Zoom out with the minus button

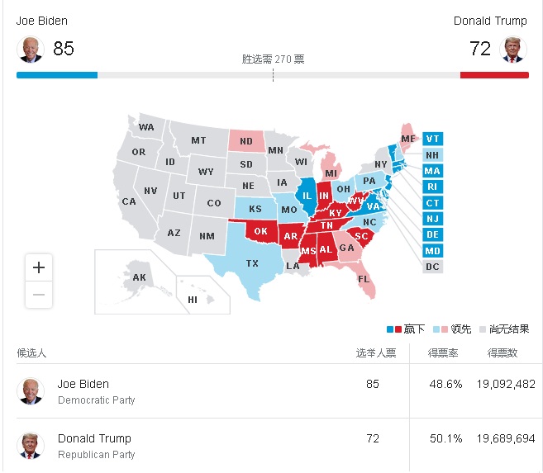point(39,295)
